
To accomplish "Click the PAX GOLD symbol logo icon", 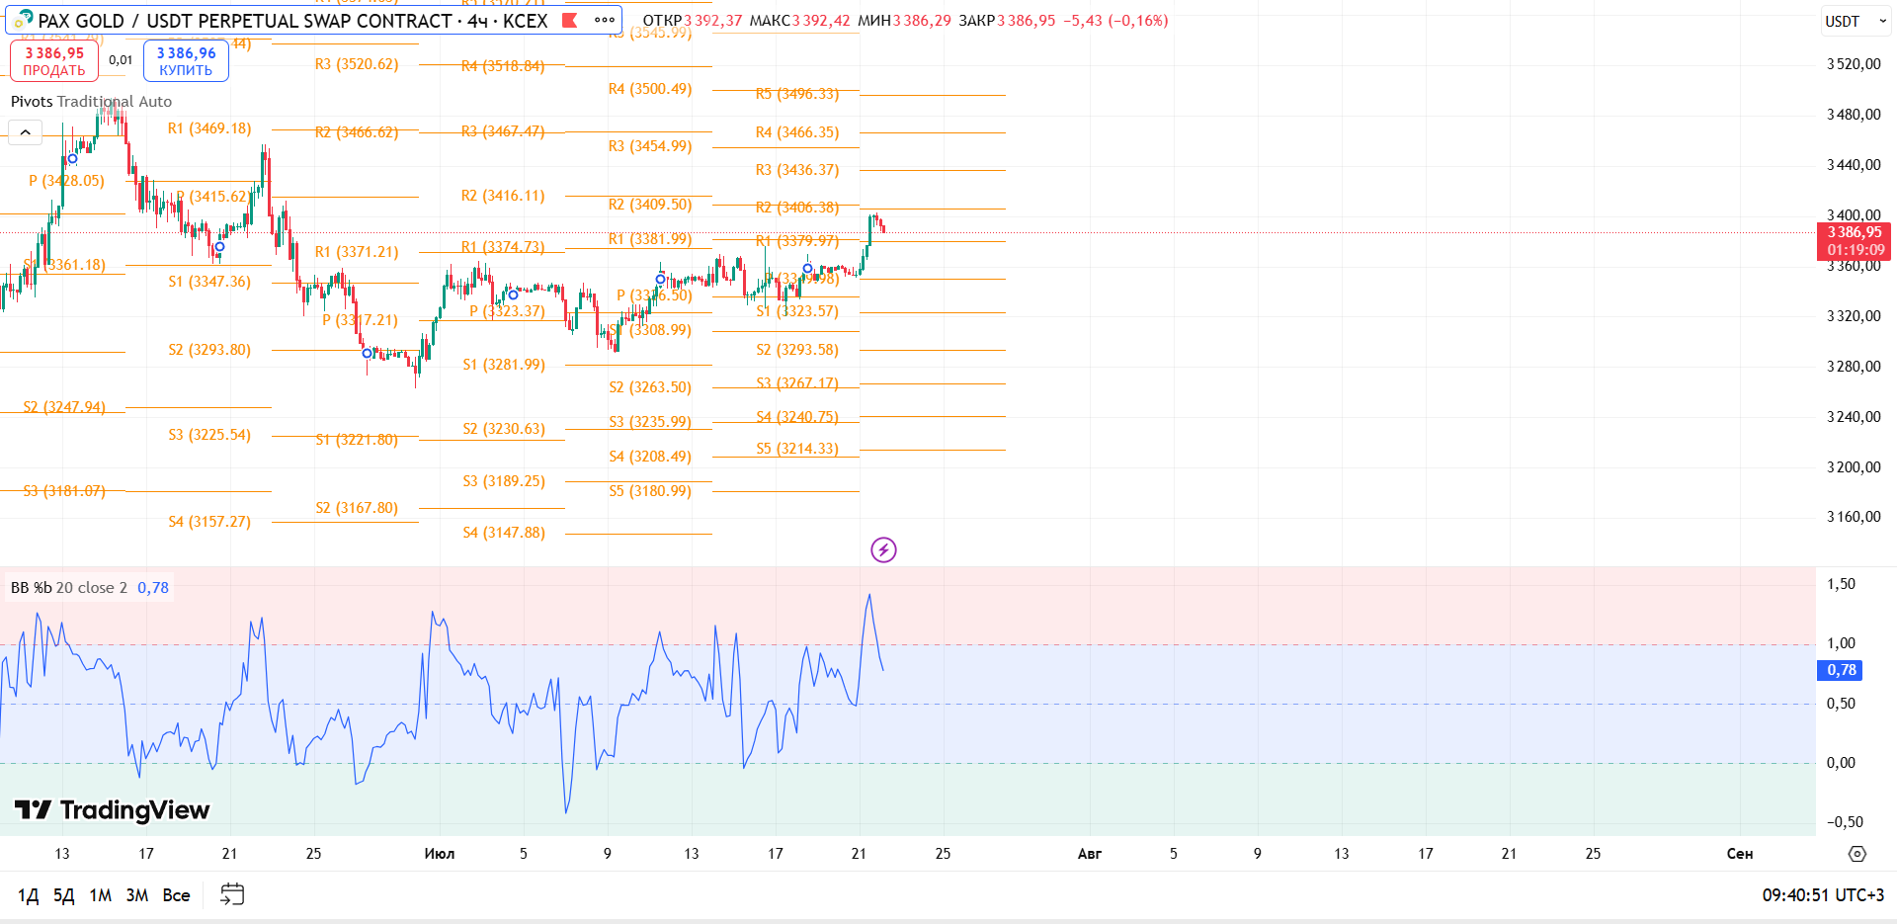I will (x=24, y=20).
